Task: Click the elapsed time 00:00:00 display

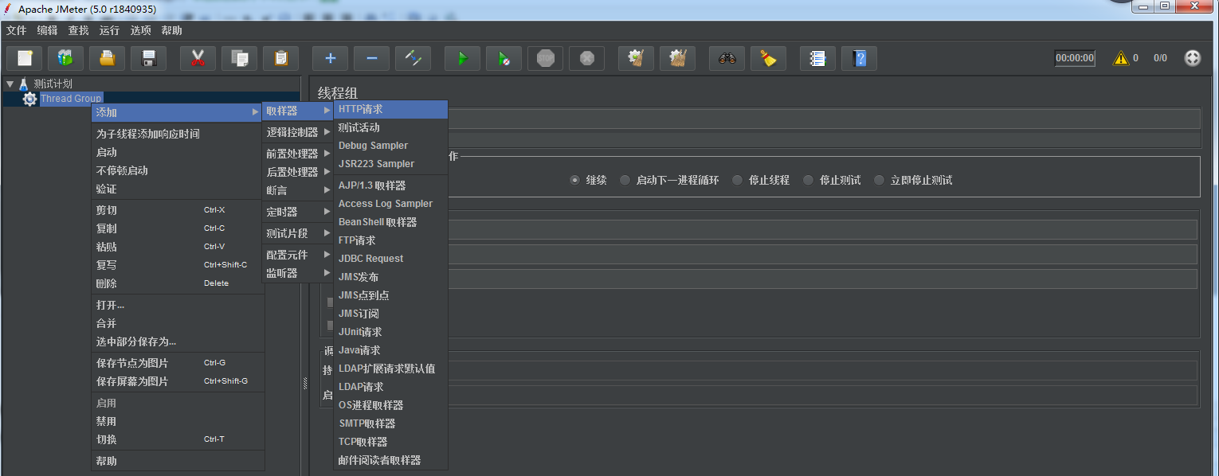Action: 1075,58
